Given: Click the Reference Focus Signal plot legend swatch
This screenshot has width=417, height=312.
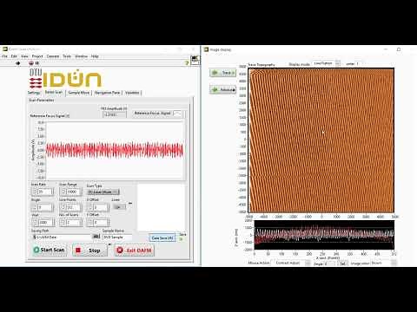Looking at the screenshot, I should coord(177,114).
